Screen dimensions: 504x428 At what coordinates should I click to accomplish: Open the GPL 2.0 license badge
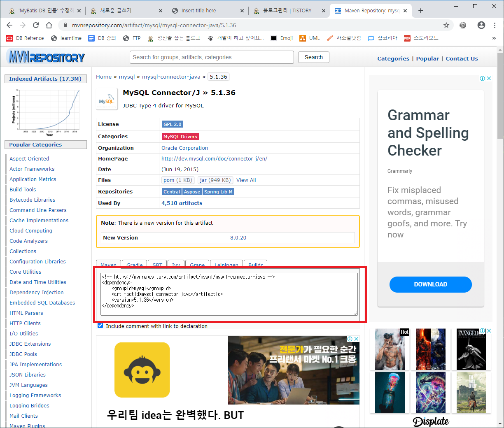coord(172,124)
